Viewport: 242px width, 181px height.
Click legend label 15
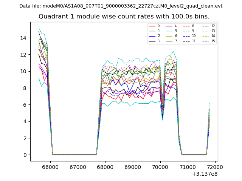(213, 41)
